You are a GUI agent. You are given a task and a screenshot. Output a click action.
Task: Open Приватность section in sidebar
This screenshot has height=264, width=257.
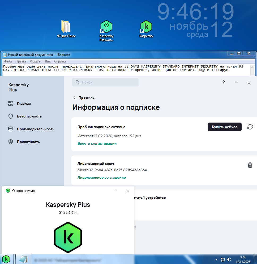[28, 142]
